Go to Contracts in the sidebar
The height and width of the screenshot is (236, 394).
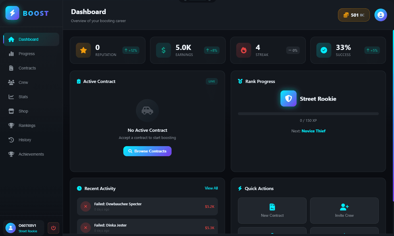click(x=27, y=68)
